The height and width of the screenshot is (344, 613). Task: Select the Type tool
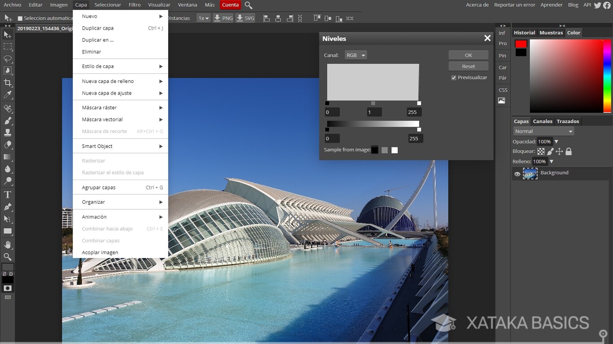click(6, 194)
